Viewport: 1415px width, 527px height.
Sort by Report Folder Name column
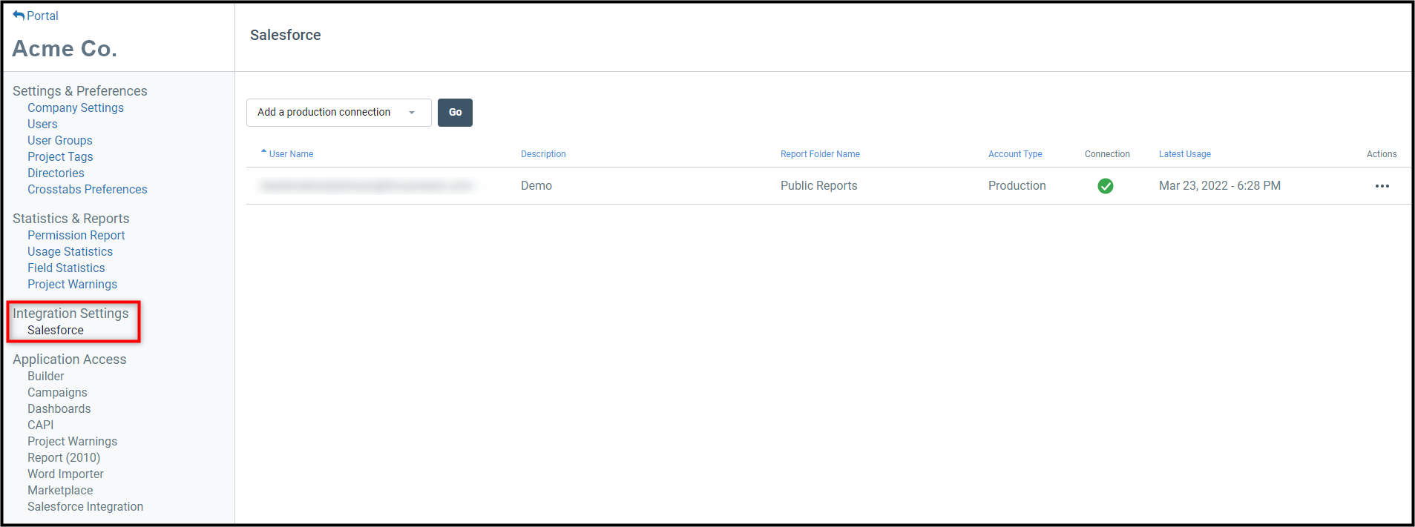[820, 154]
